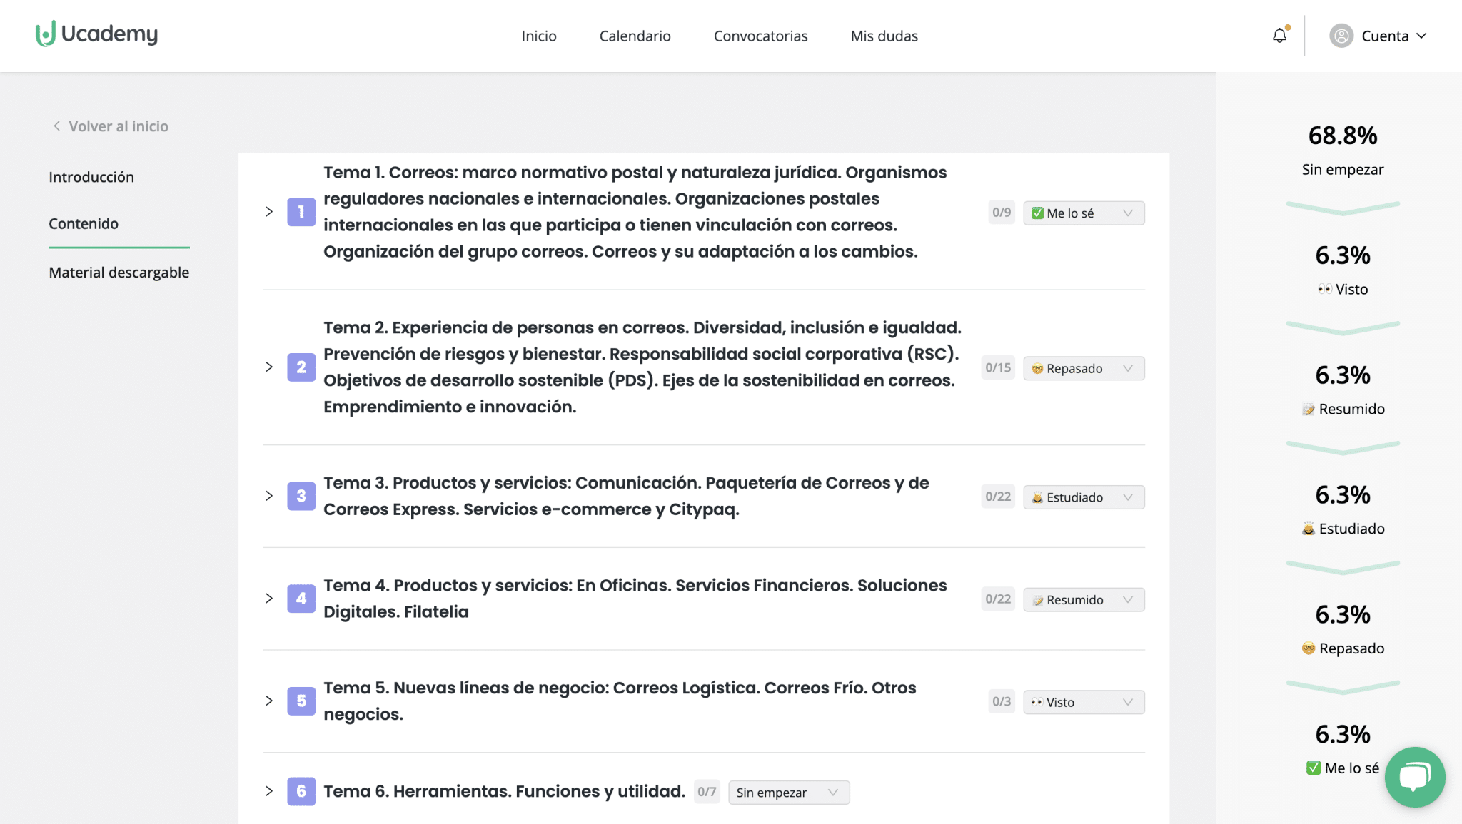
Task: Switch to the Calendario menu item
Action: 635,36
